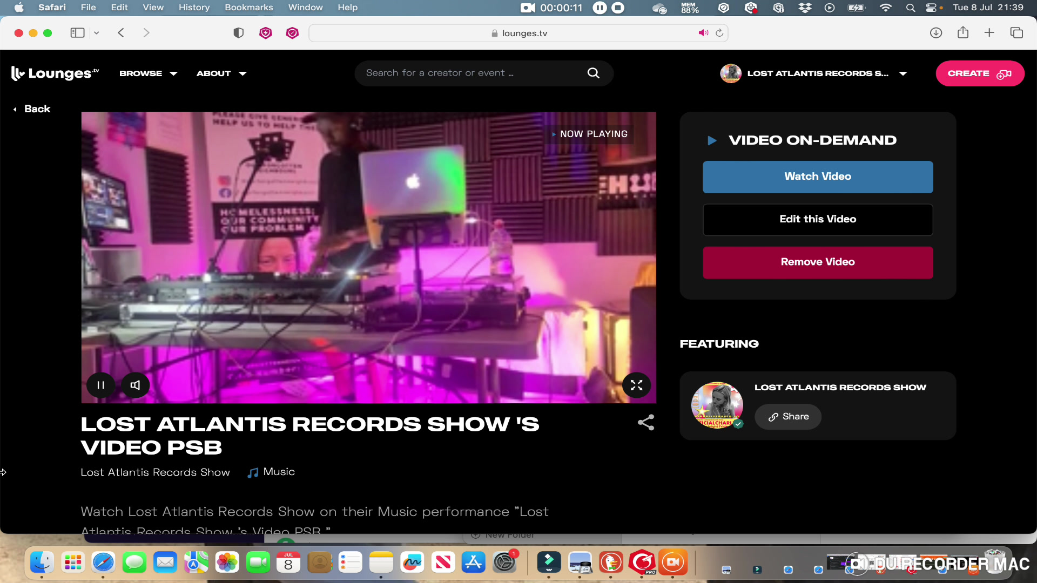Open Launchpad from the Dock

tap(72, 562)
